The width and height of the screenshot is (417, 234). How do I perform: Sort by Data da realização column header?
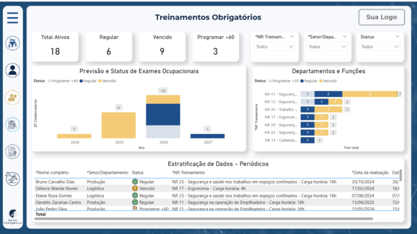(x=370, y=172)
